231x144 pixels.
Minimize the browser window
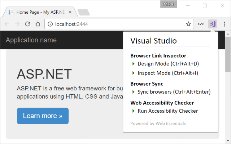click(x=188, y=5)
